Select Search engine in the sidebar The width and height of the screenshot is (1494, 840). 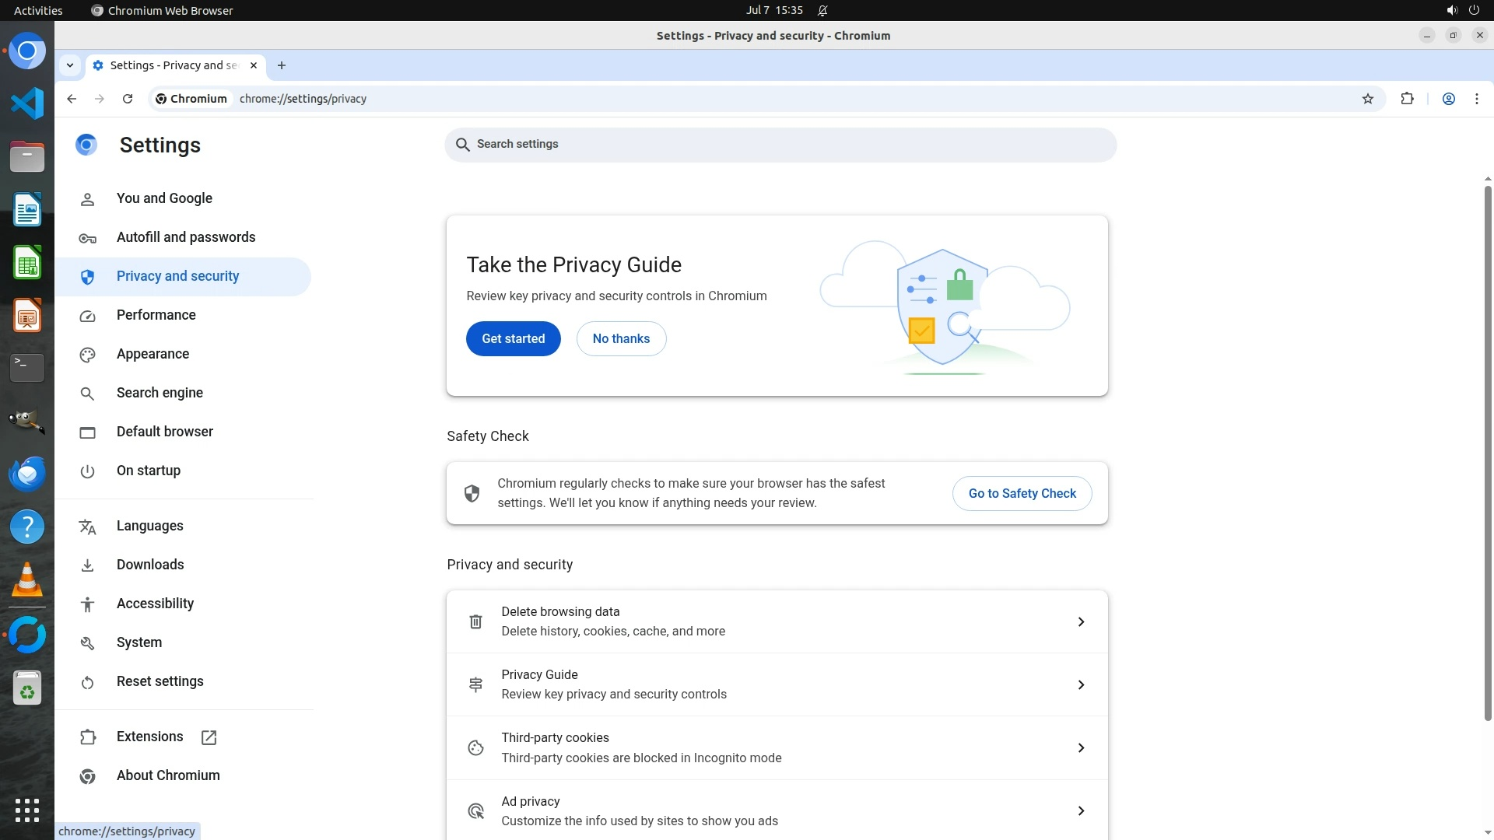pyautogui.click(x=160, y=393)
